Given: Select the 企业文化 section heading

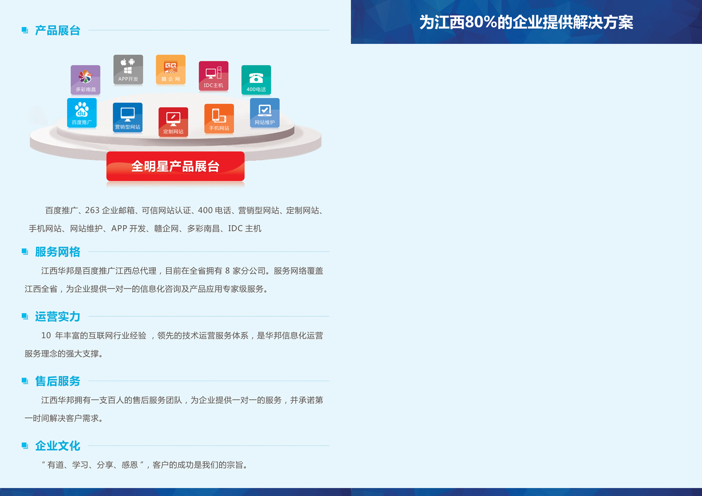Looking at the screenshot, I should pos(58,446).
